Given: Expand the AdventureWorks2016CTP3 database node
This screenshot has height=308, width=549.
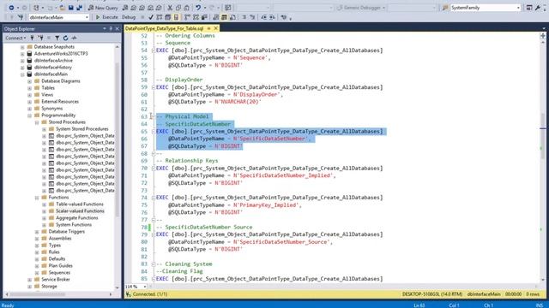Looking at the screenshot, I should point(22,53).
